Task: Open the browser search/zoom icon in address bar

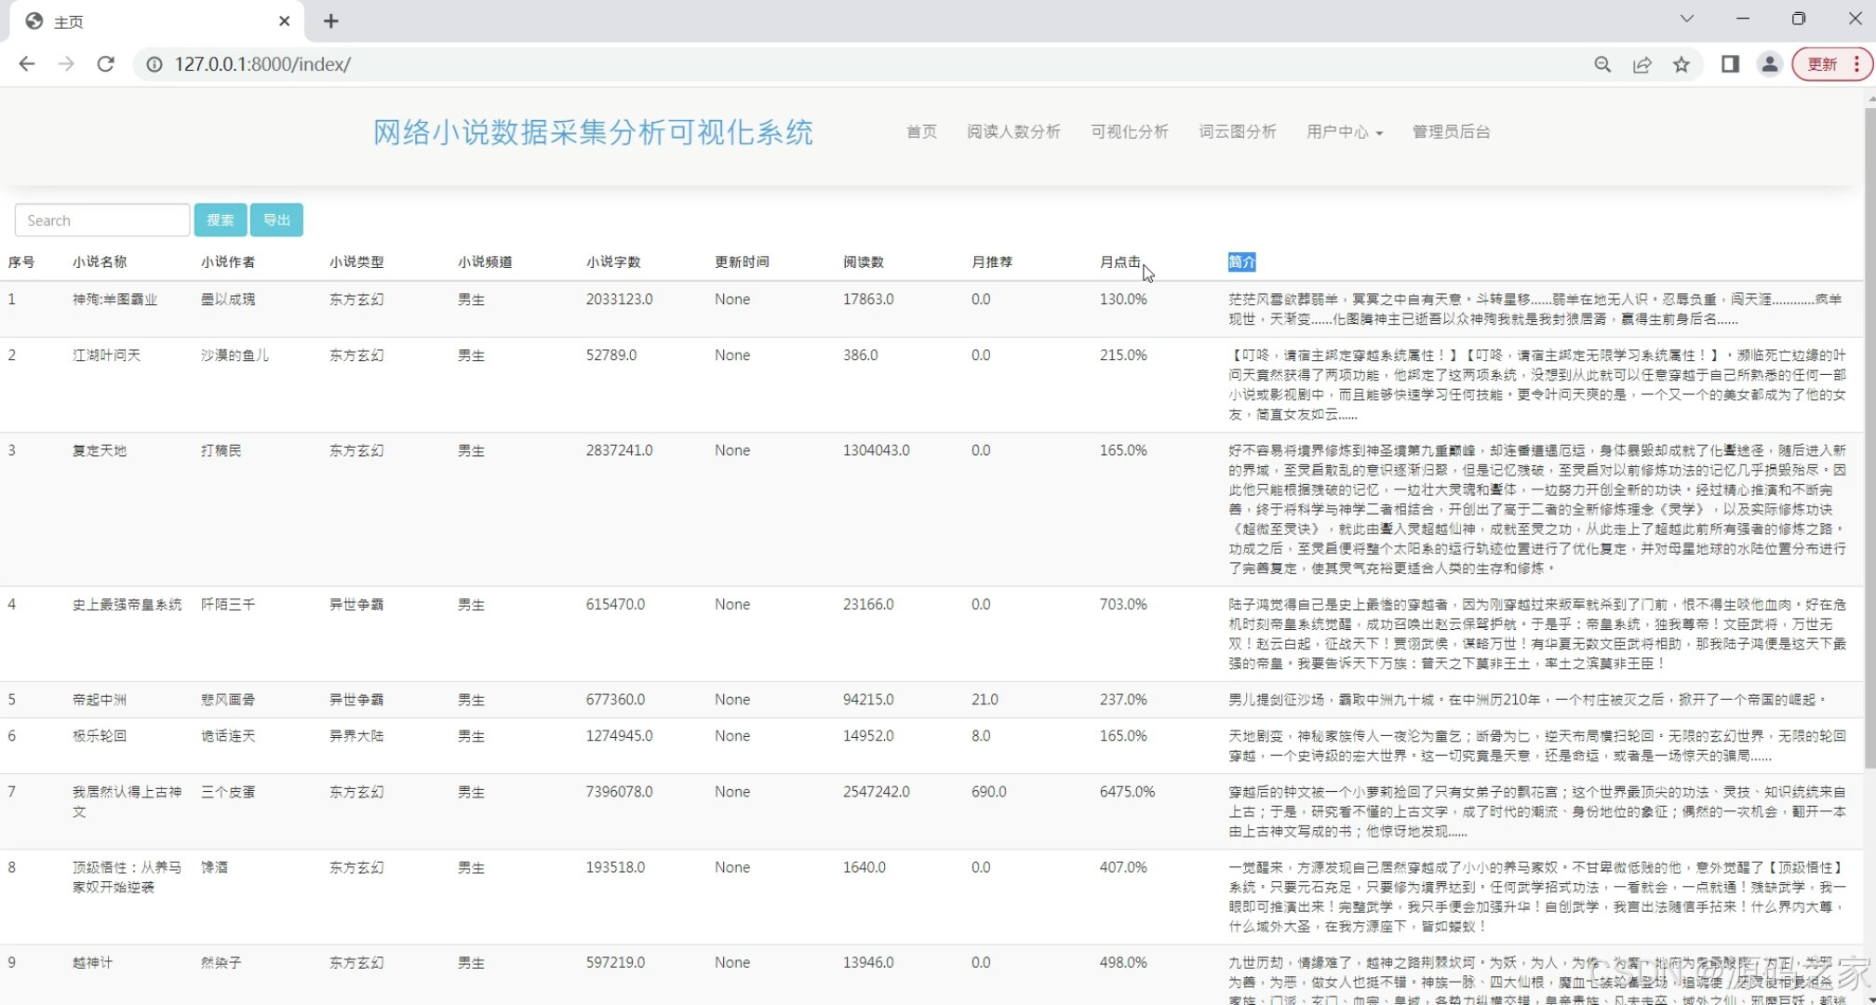Action: tap(1602, 64)
